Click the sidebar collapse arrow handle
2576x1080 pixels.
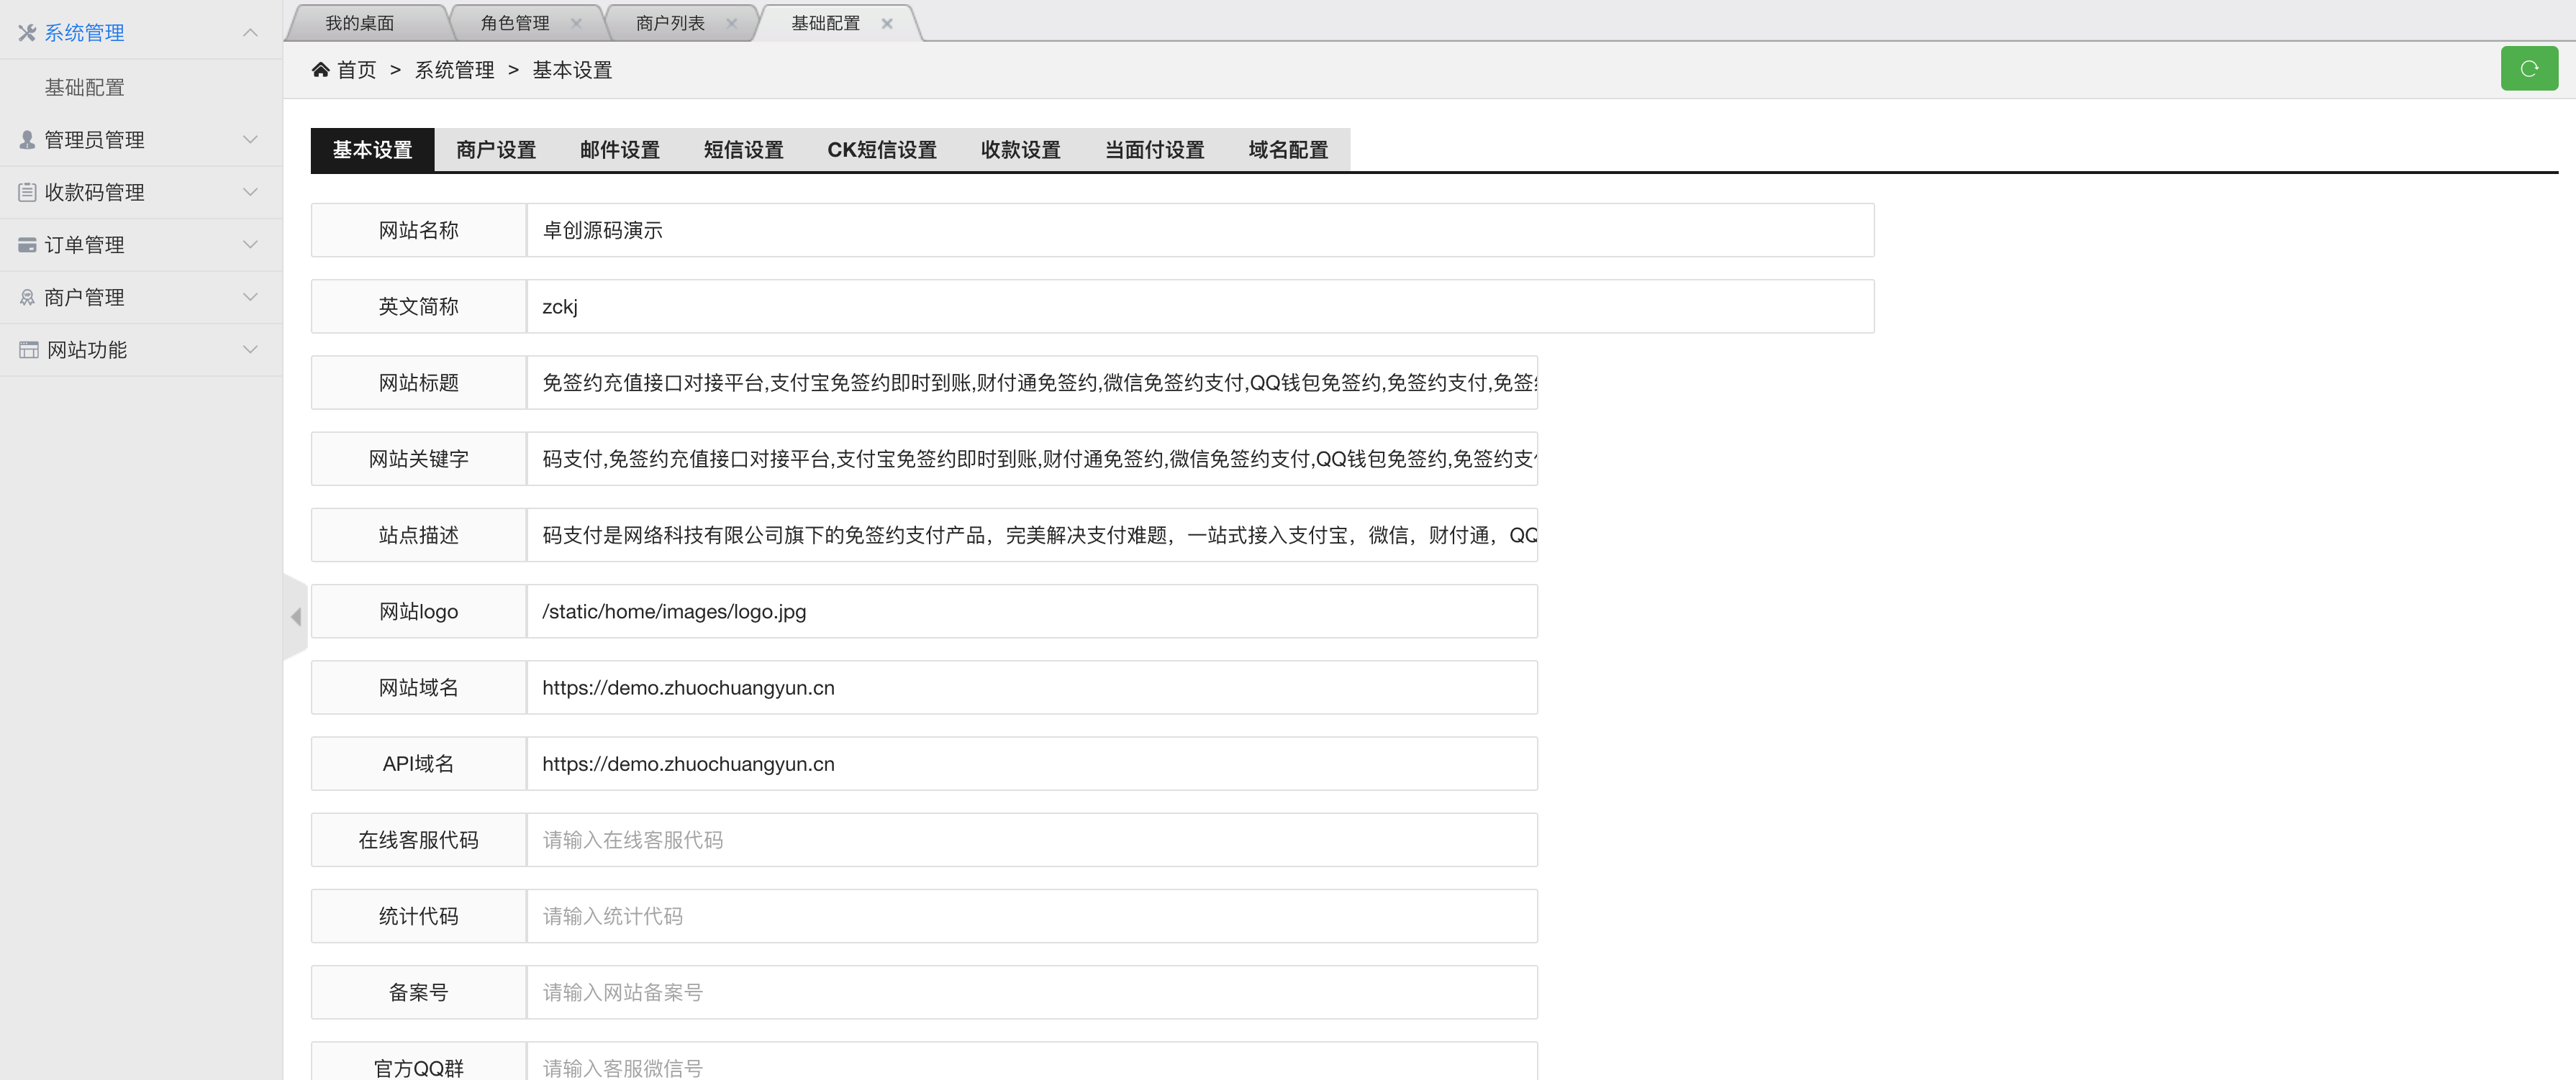point(295,616)
